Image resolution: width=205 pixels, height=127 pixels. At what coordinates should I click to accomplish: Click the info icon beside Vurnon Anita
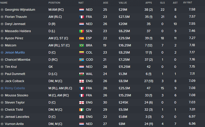point(2,124)
